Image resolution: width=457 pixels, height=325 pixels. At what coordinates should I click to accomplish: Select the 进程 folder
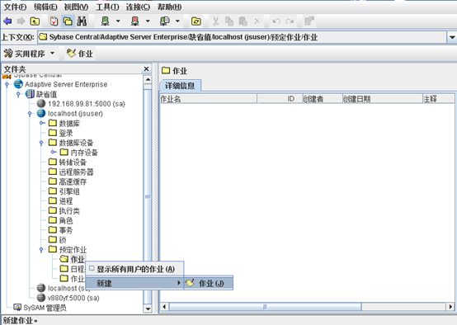pos(66,200)
